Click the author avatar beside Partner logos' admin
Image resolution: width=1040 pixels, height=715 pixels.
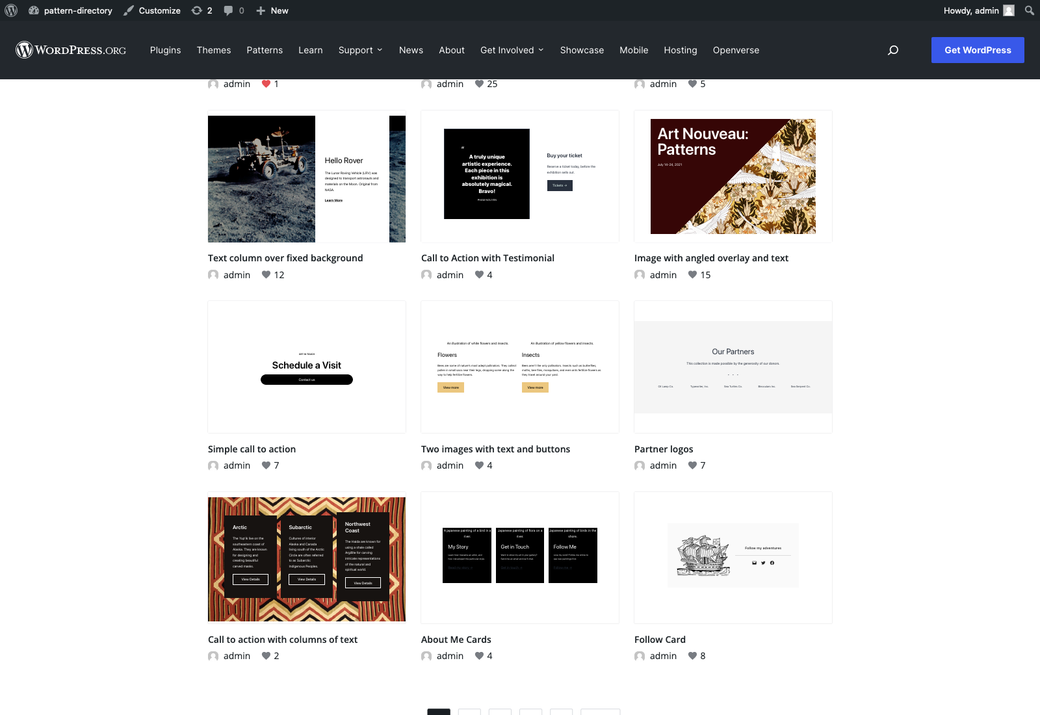coord(640,465)
